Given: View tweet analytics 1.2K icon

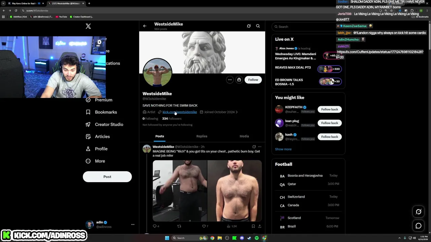Looking at the screenshot, I should coord(232,226).
